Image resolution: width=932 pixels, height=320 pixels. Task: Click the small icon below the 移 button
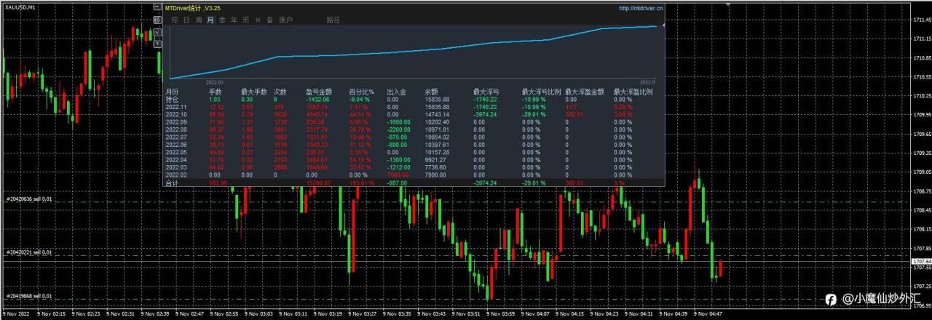click(157, 32)
